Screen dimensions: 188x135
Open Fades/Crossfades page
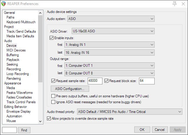pos(19,97)
